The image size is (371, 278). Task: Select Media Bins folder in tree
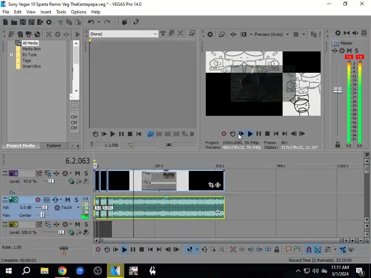(x=32, y=49)
